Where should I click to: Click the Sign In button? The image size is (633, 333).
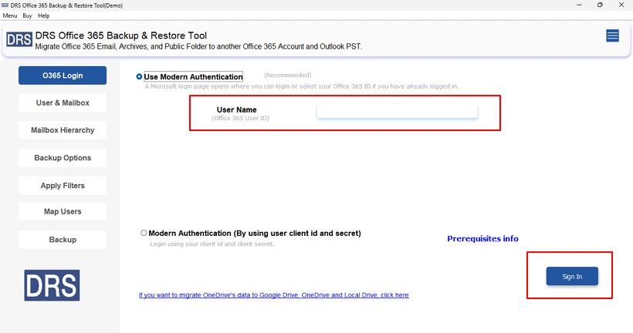click(x=572, y=277)
